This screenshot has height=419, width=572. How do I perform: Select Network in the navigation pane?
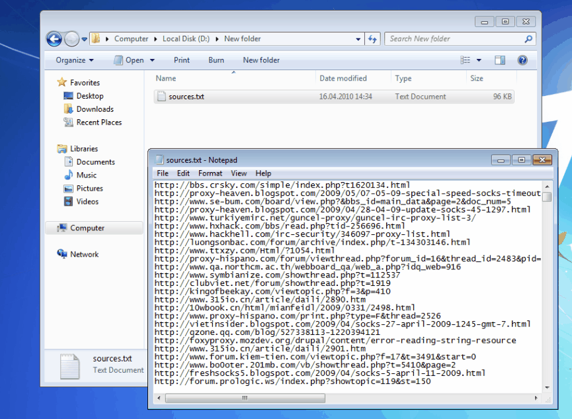[84, 254]
